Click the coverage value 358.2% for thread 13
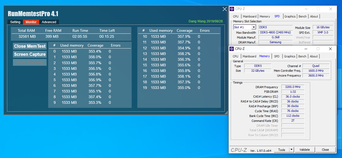 point(184,54)
